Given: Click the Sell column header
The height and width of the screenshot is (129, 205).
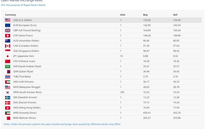Looking at the screenshot, I should [175, 15].
